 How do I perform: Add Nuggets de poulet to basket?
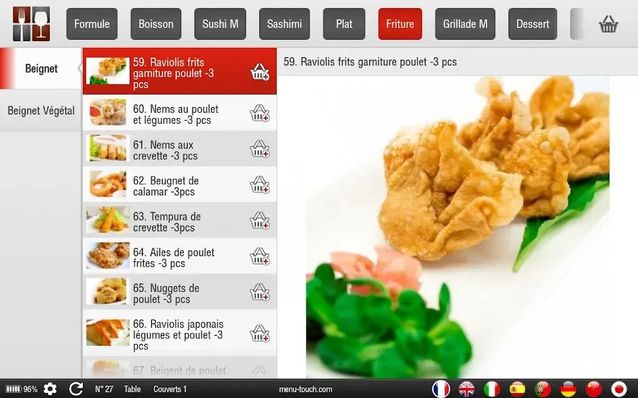[259, 292]
